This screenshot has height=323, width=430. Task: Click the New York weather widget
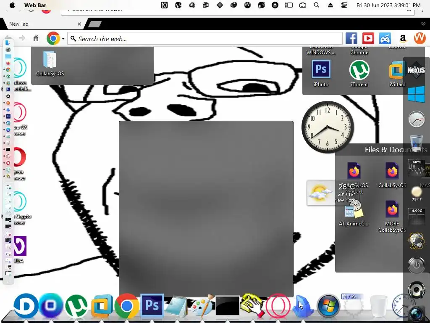click(333, 193)
